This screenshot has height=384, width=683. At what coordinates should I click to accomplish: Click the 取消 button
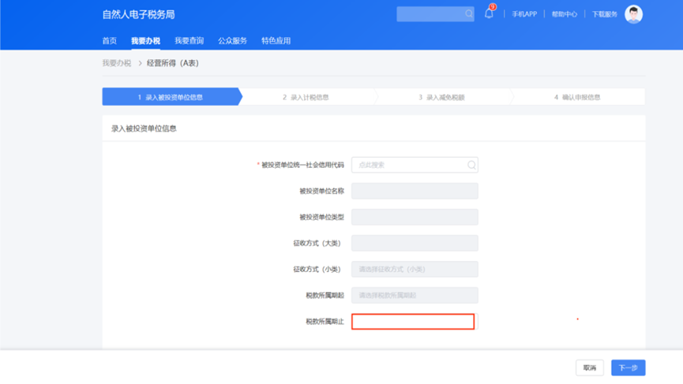(590, 367)
